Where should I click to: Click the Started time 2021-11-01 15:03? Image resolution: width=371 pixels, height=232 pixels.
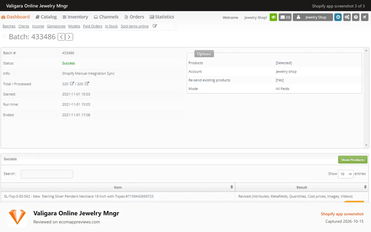[76, 94]
